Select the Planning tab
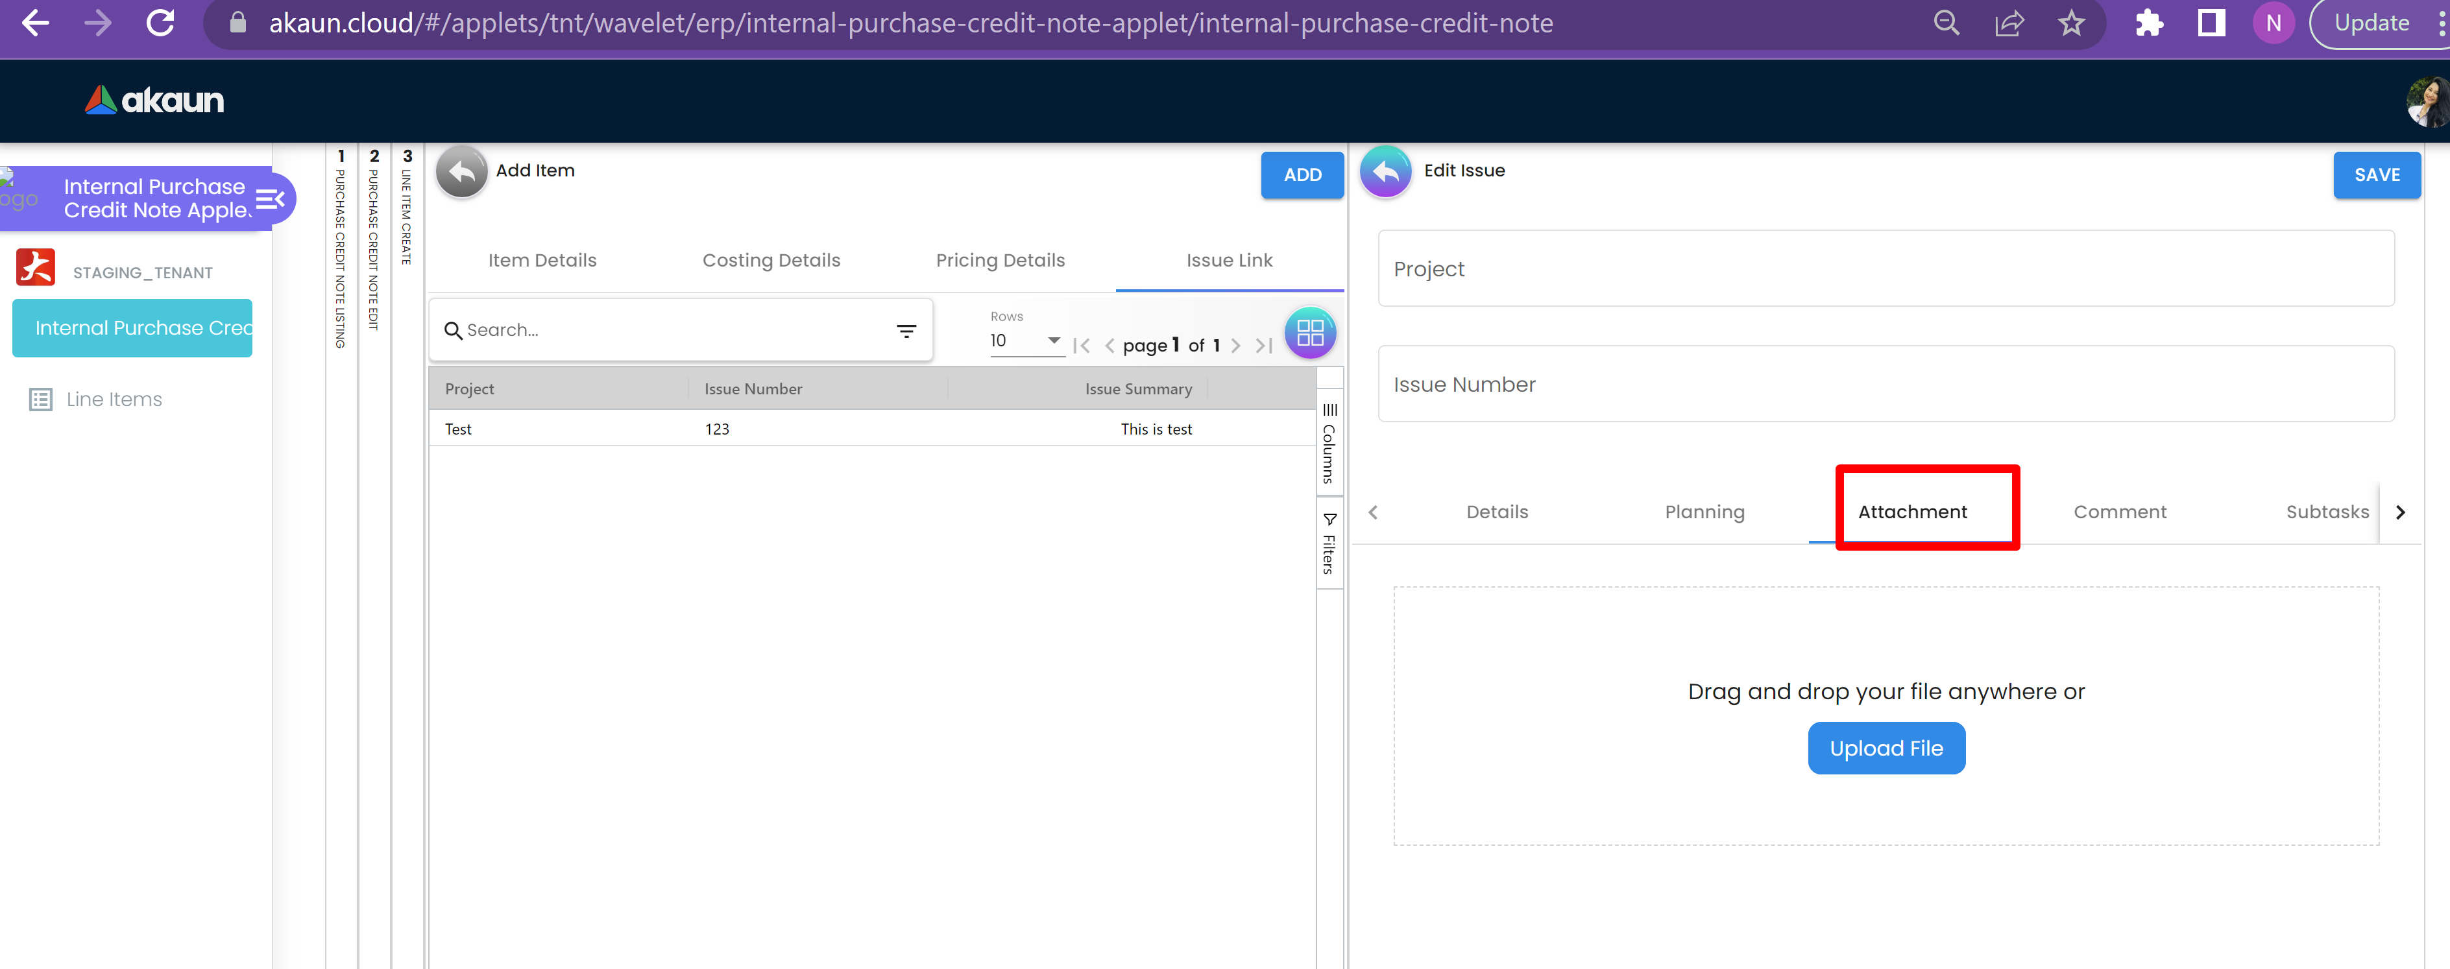This screenshot has height=969, width=2450. [1703, 512]
